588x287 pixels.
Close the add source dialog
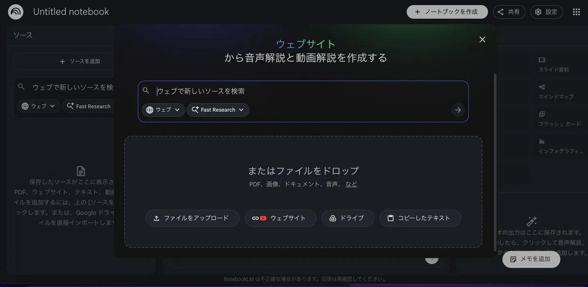point(482,40)
